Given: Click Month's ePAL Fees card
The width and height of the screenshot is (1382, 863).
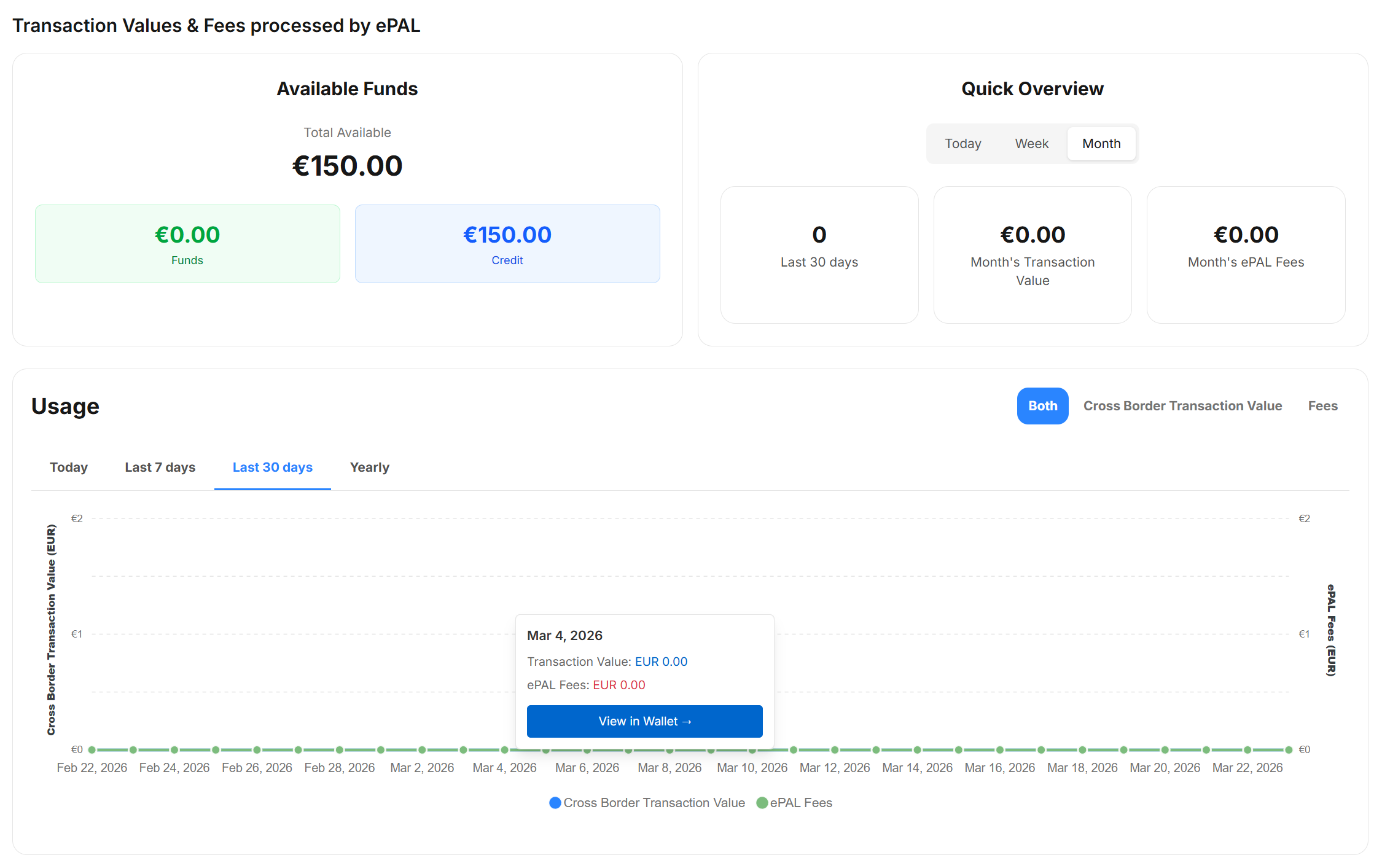Looking at the screenshot, I should coord(1246,255).
